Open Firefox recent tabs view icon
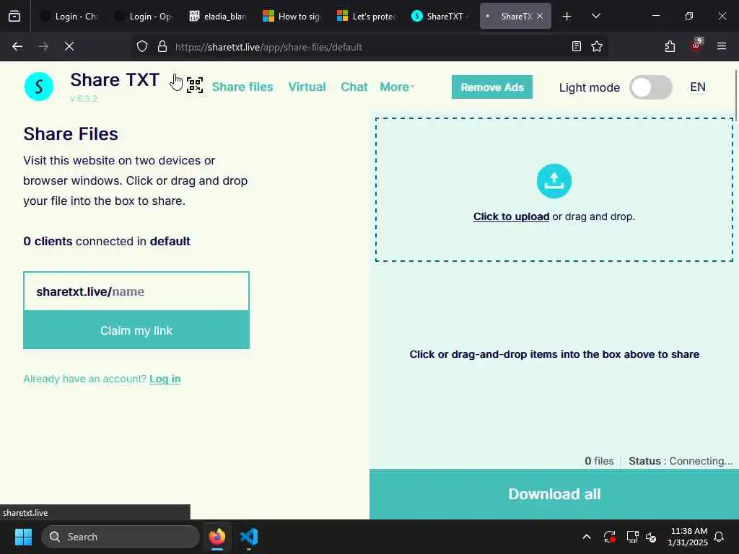Screen dimensions: 739x554 (x=14, y=16)
